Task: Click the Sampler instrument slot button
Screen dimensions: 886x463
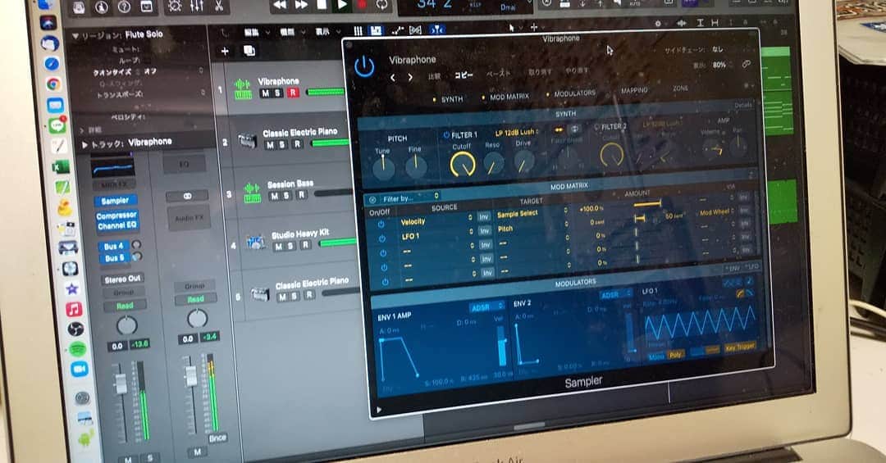Action: (115, 201)
